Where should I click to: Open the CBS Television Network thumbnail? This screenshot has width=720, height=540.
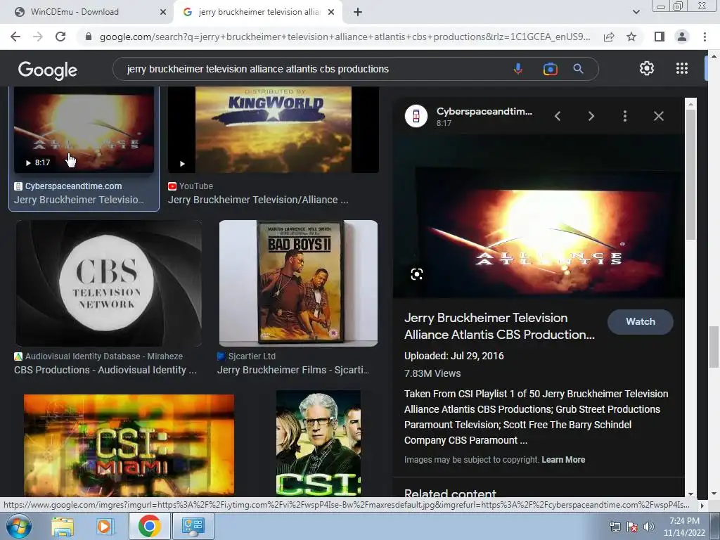108,283
